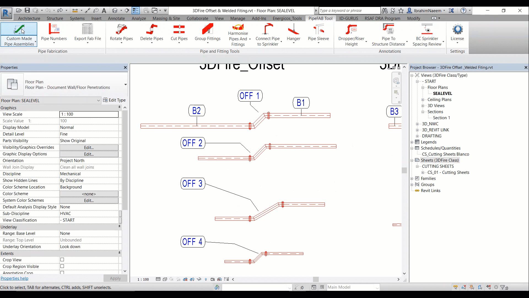Enable Crop Region Visible checkbox
The width and height of the screenshot is (529, 298).
point(62,266)
